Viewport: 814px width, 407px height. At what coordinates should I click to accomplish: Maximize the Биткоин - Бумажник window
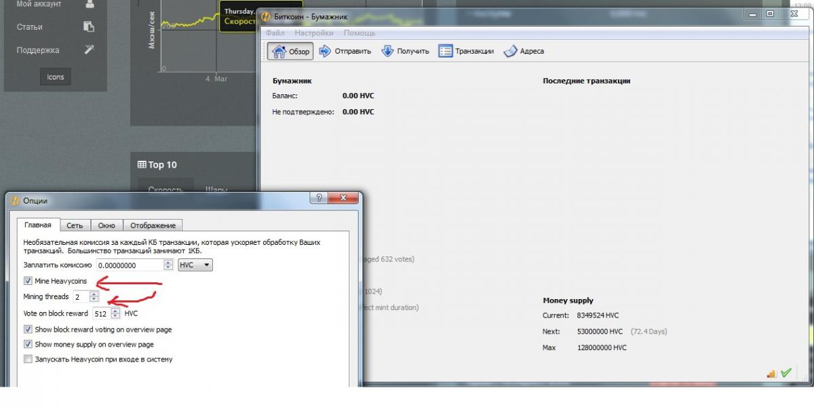770,14
